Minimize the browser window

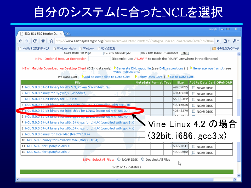tap(222, 29)
